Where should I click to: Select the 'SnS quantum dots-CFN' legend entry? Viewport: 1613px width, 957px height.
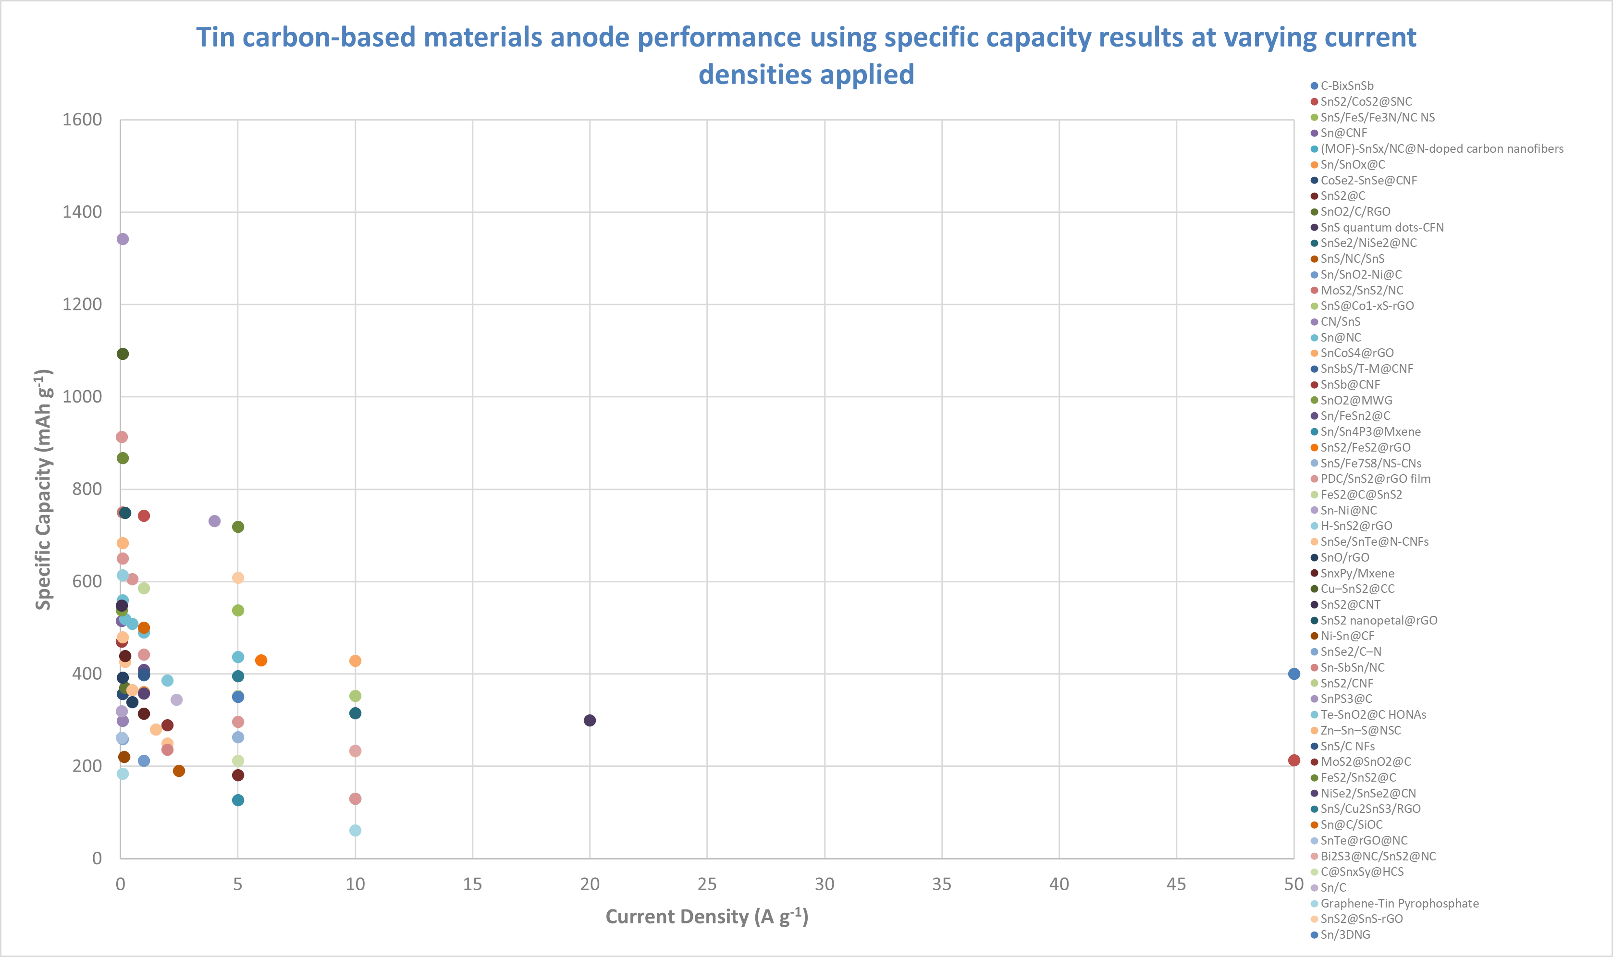[1381, 228]
